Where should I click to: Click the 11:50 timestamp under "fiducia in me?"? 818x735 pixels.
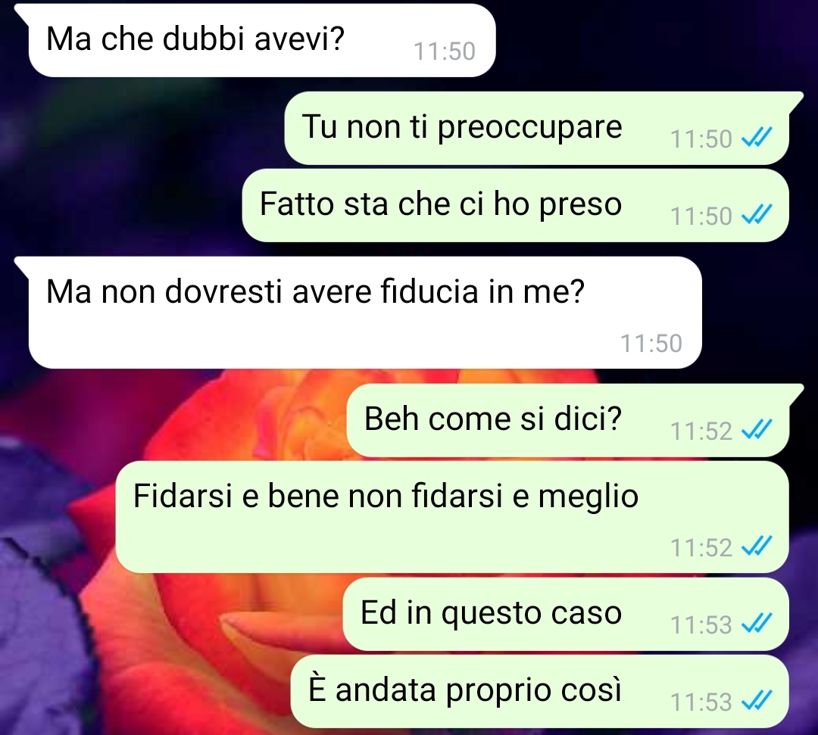pos(651,344)
